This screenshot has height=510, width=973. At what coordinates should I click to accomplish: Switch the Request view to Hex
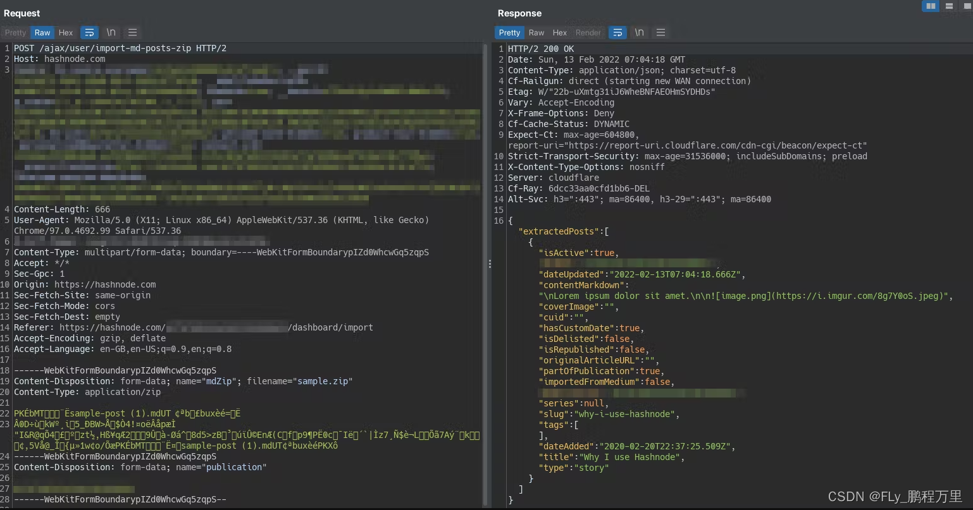pos(66,32)
